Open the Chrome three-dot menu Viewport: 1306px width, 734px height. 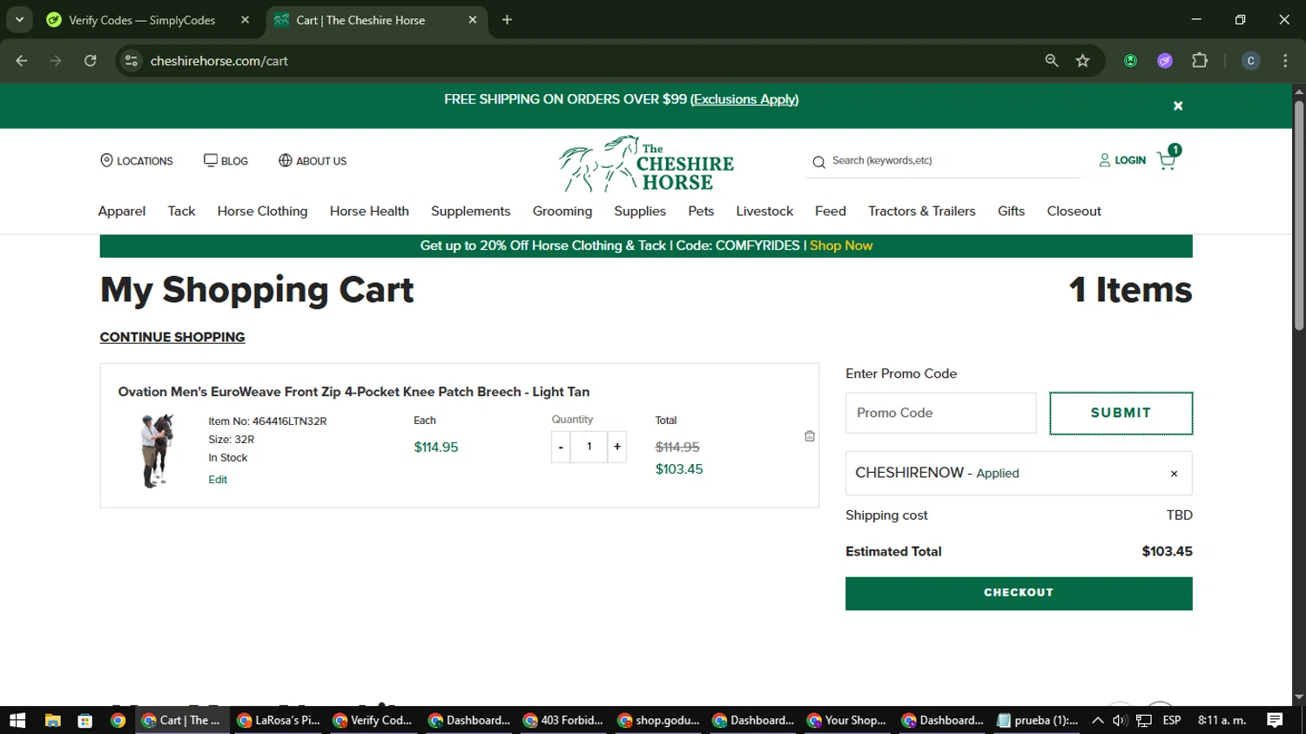(x=1285, y=61)
